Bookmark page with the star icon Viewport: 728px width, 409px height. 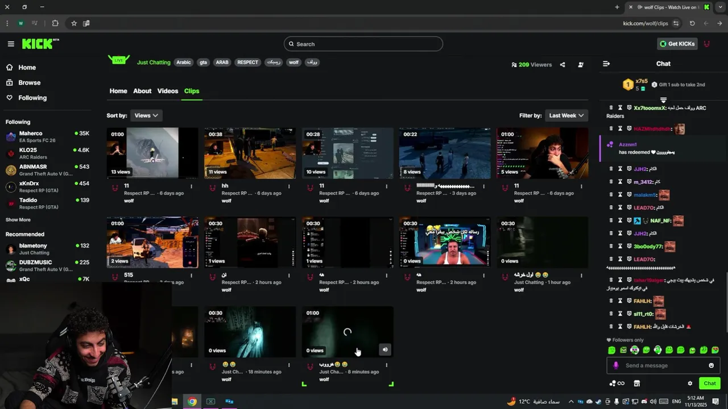(x=74, y=23)
